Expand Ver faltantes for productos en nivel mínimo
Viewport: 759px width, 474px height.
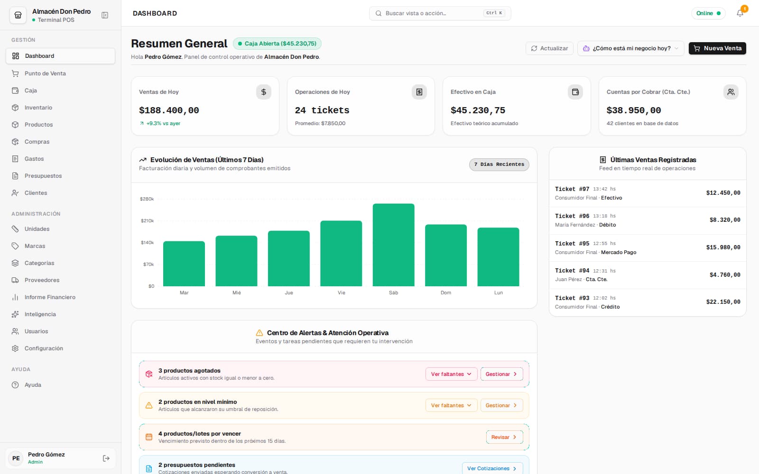pyautogui.click(x=451, y=405)
